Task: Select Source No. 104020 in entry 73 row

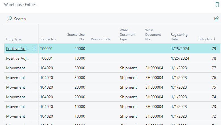Action: (46, 107)
